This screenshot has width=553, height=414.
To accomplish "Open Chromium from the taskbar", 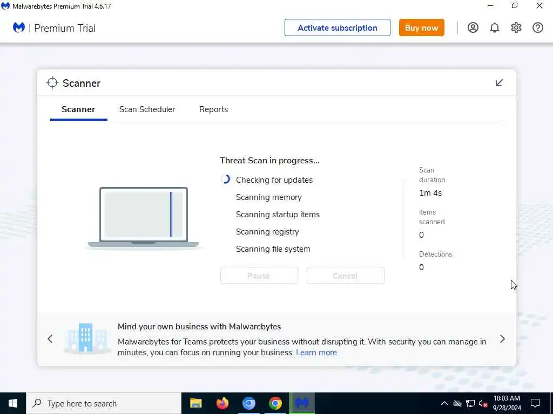I will 248,403.
